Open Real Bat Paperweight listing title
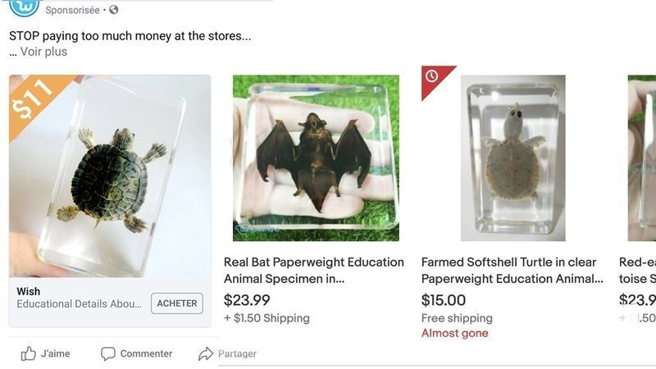This screenshot has height=369, width=656. pos(313,271)
